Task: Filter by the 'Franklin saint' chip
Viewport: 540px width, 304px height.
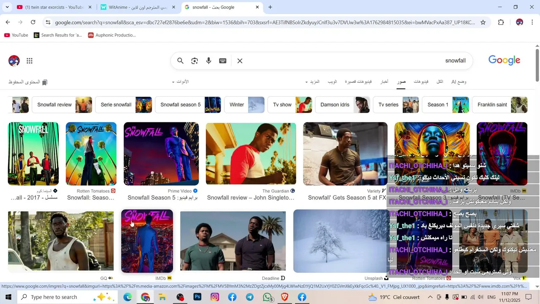Action: pyautogui.click(x=500, y=105)
